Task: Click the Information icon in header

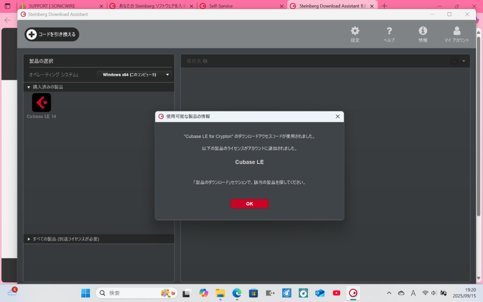Action: (423, 31)
